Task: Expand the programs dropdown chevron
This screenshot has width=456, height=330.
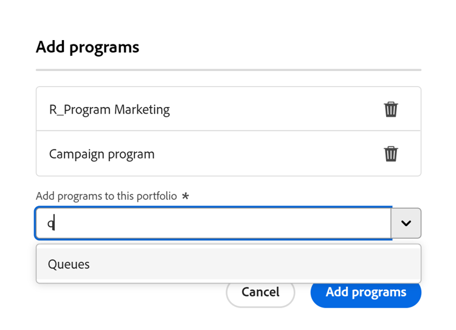Action: click(x=406, y=223)
